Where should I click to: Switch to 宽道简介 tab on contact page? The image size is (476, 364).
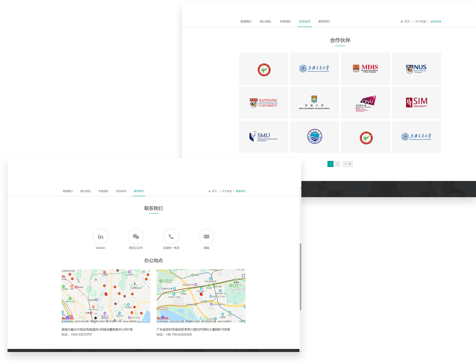[x=68, y=191]
